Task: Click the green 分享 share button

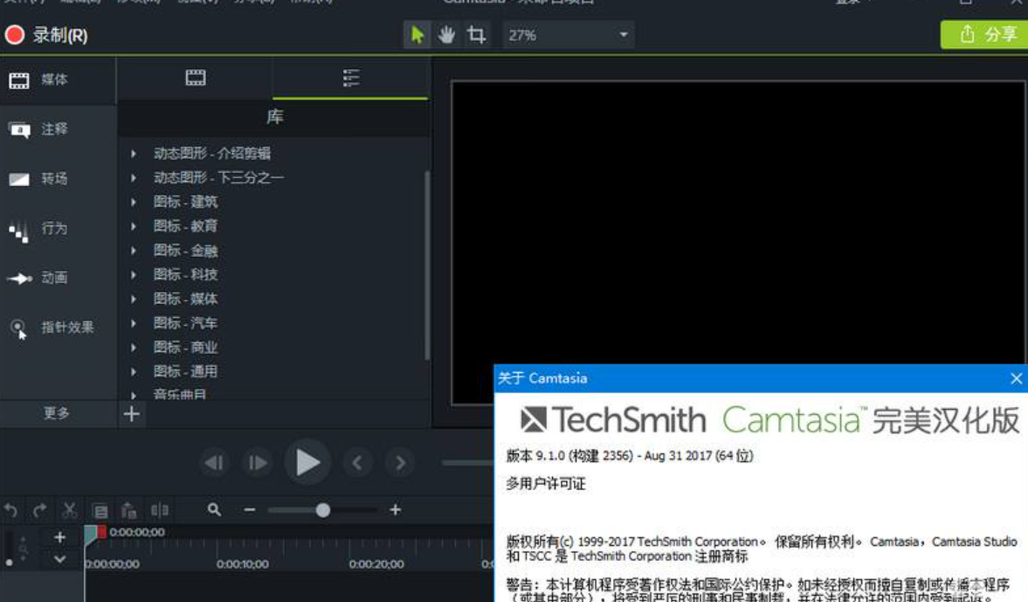Action: coord(984,34)
